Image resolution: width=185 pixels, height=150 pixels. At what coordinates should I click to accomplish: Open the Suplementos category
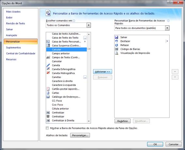point(13,47)
